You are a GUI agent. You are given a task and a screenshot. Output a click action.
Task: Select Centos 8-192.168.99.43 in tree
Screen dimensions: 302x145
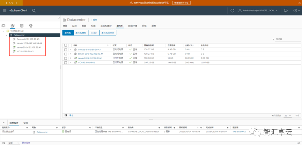click(x=28, y=39)
